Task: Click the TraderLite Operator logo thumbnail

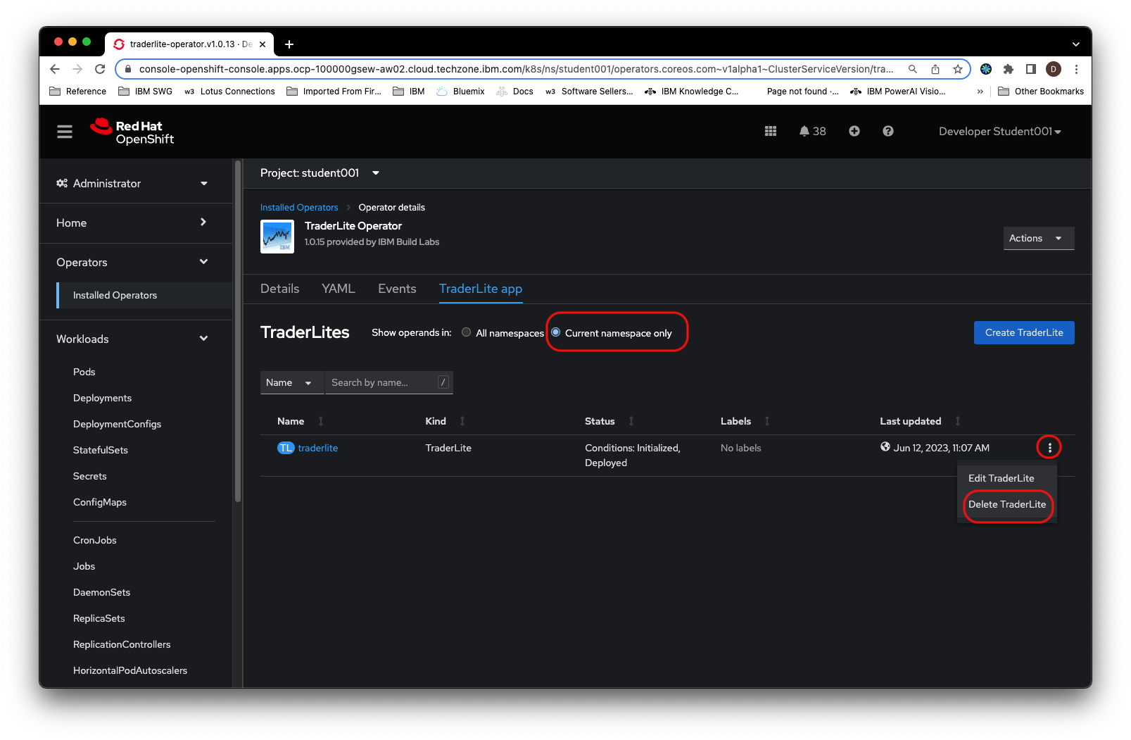Action: coord(277,237)
